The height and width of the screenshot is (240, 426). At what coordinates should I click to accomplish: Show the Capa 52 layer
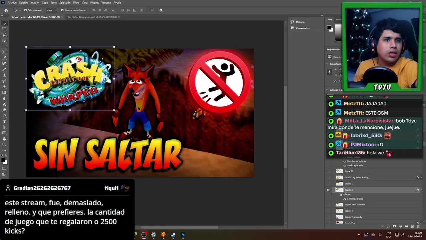point(328,171)
